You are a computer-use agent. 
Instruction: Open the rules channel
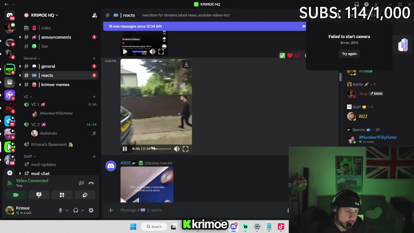point(60,28)
